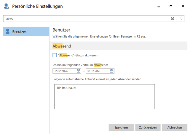Screen dimensions: 189x134
Task: Click the Persönliche Einstellungen window icon
Action: 6,6
